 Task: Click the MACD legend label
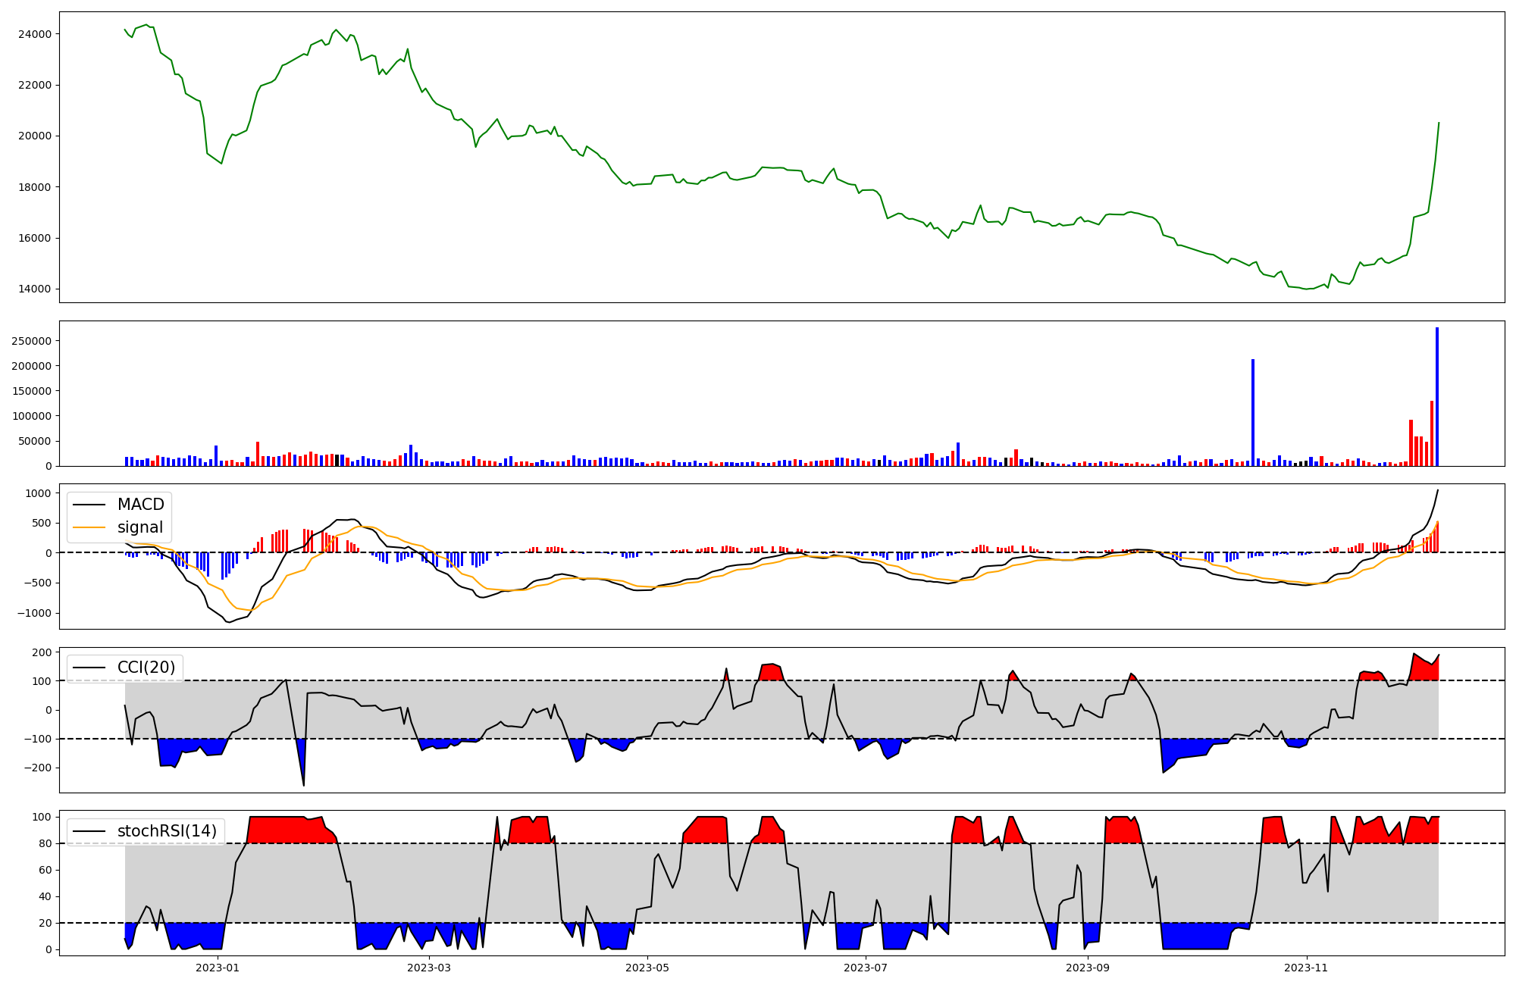140,505
